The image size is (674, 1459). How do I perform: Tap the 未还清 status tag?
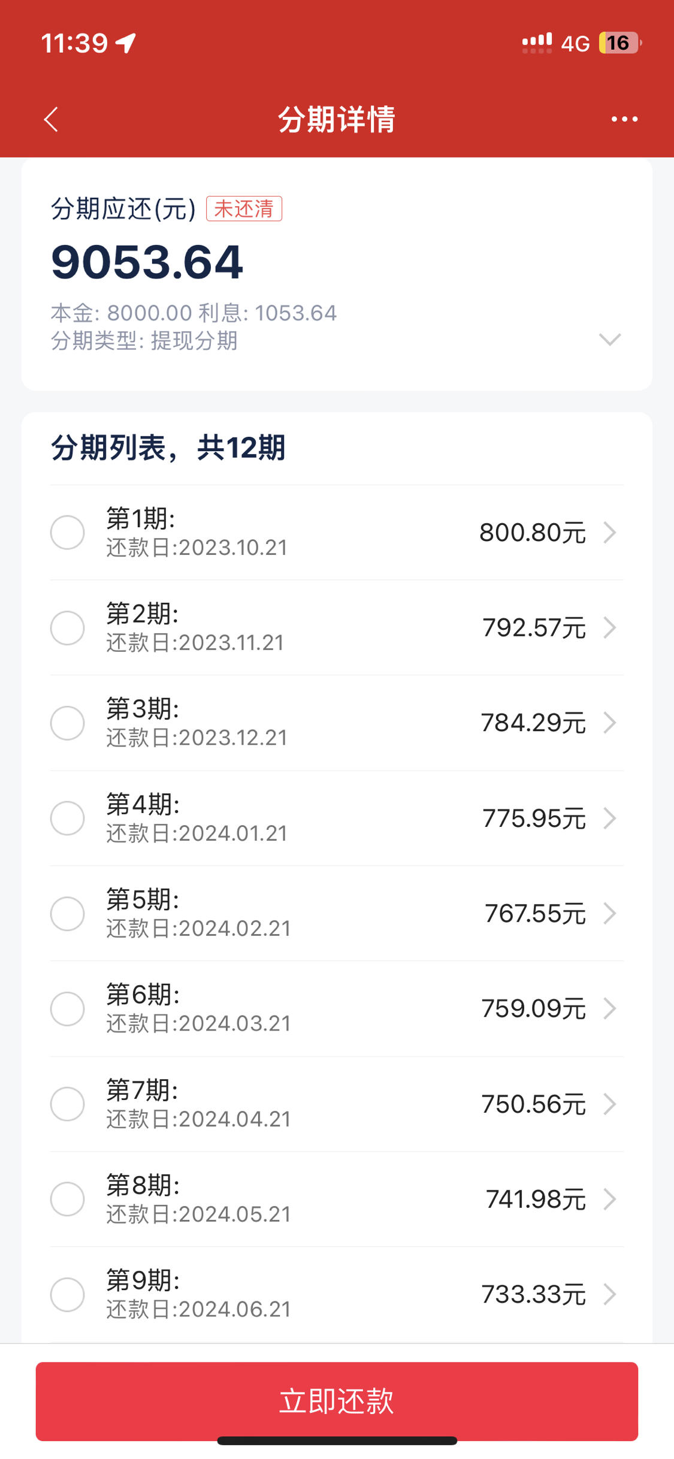coord(244,209)
